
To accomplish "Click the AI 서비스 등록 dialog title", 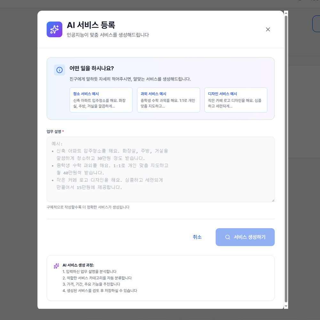I will (91, 25).
